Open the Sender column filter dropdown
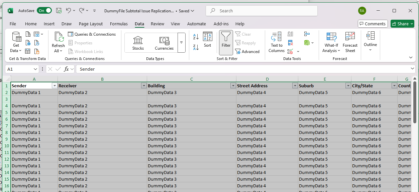Image resolution: width=419 pixels, height=192 pixels. tap(55, 86)
